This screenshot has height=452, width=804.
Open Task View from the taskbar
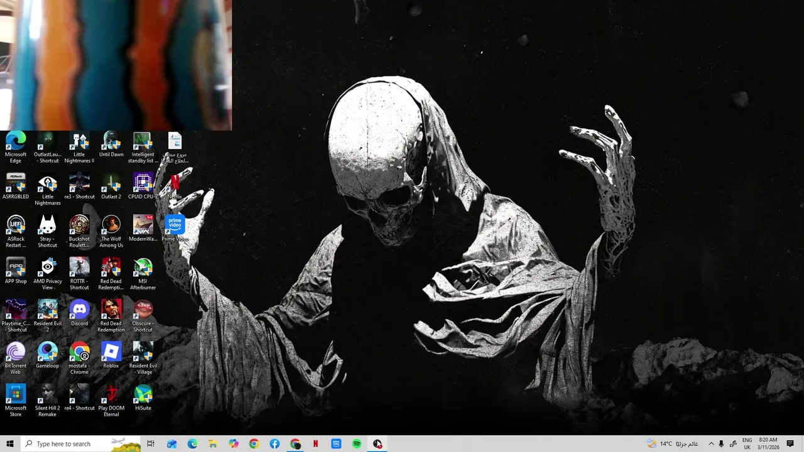(151, 444)
